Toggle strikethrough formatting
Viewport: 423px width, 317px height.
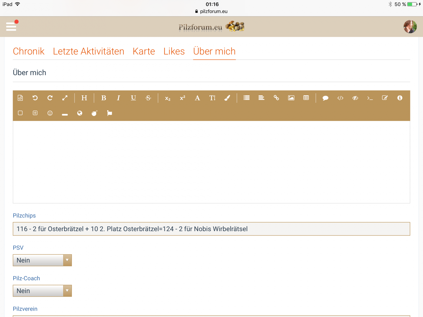(148, 98)
